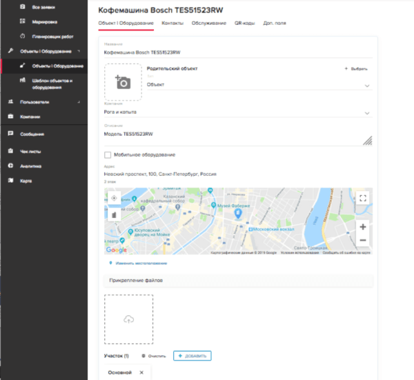Click the Участок (1) label

tap(116, 356)
